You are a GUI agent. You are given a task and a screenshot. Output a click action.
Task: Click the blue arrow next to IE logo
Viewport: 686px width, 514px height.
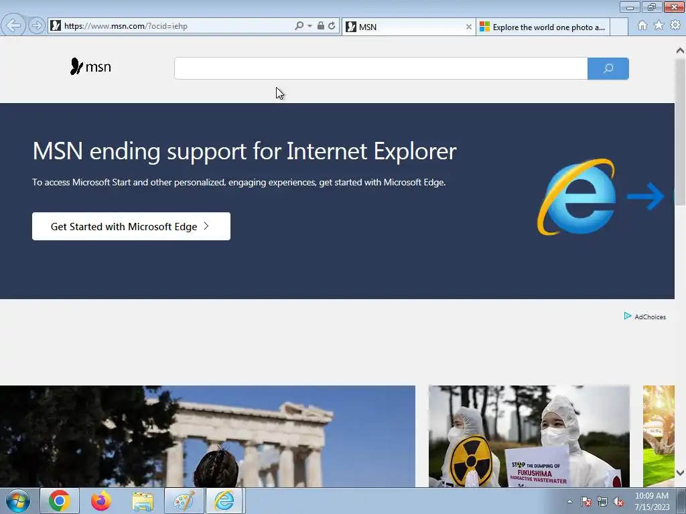(646, 196)
